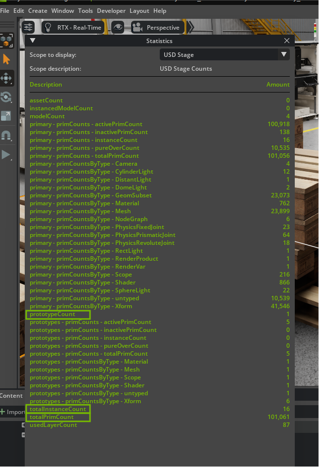319x467 pixels.
Task: Collapse Statistics panel triangle menu
Action: point(33,41)
